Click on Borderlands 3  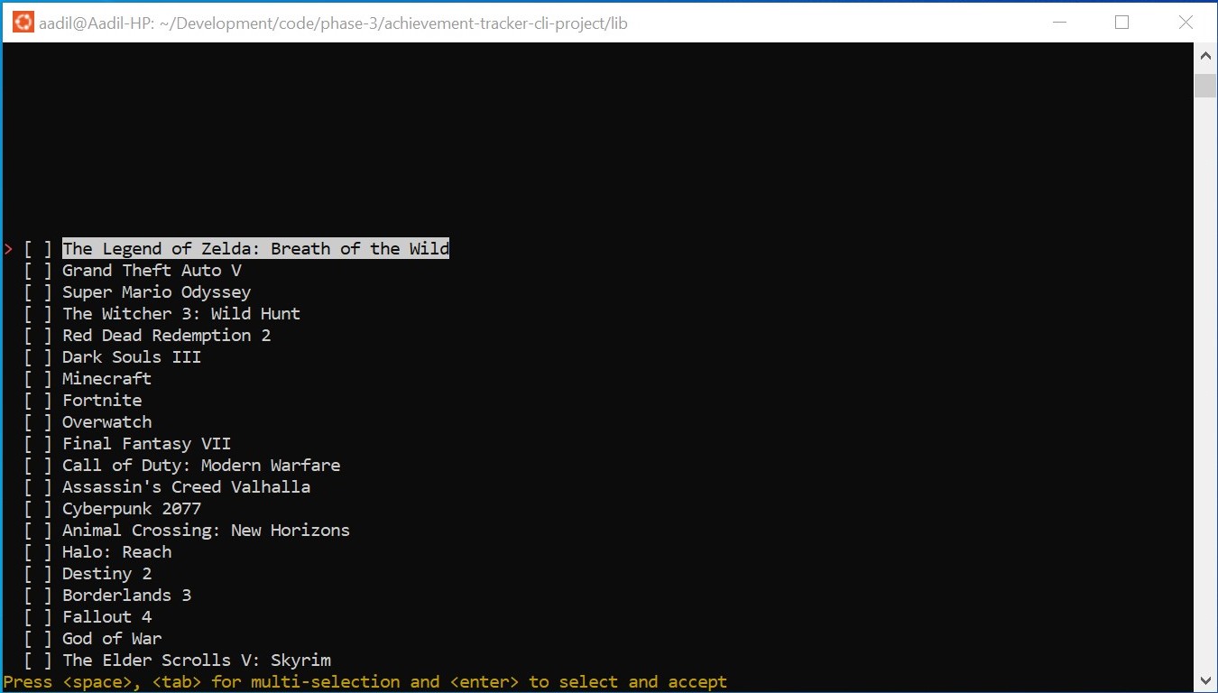(x=126, y=596)
